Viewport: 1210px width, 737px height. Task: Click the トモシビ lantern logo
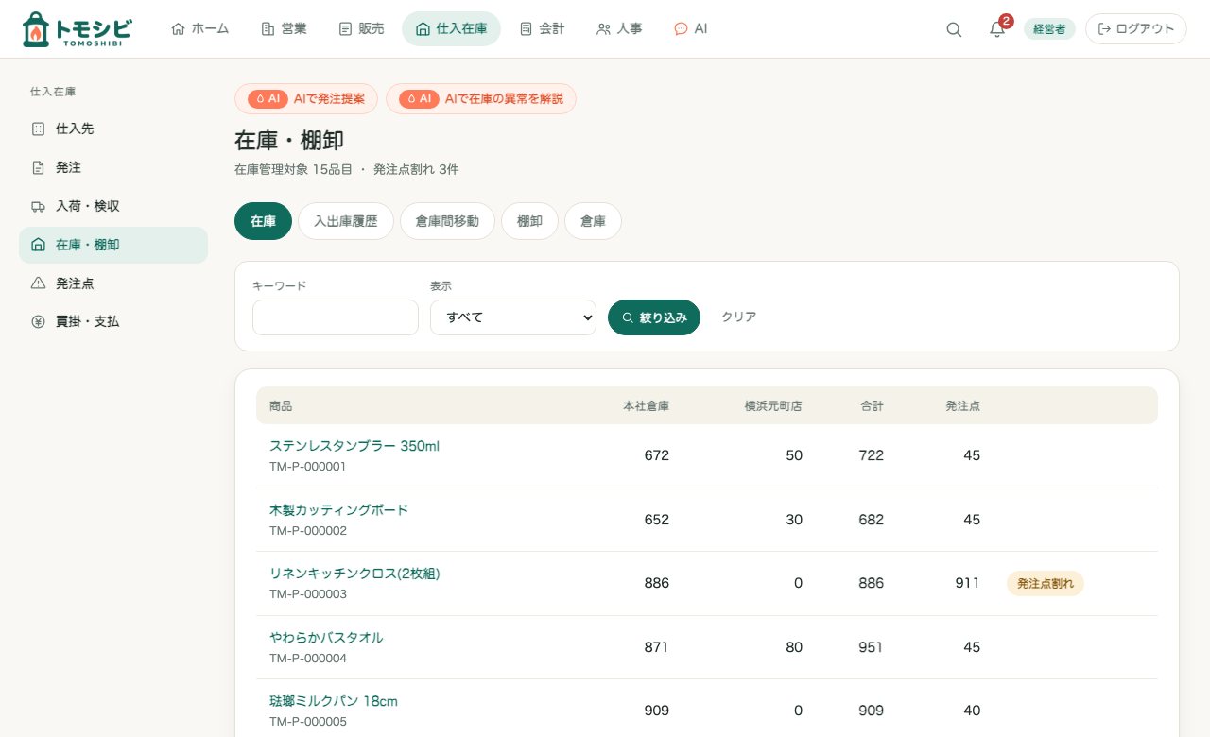(76, 29)
